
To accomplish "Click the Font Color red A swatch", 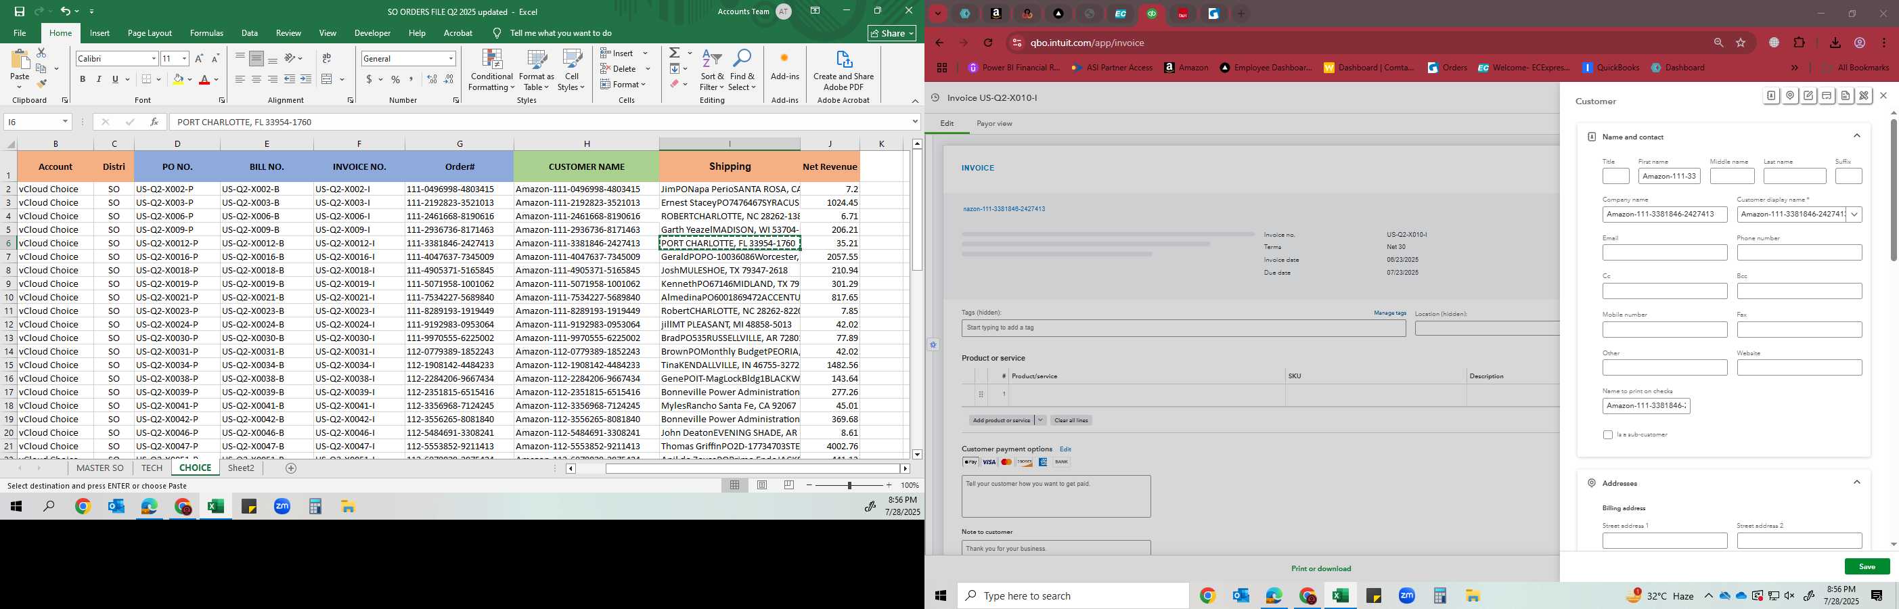I will [205, 79].
